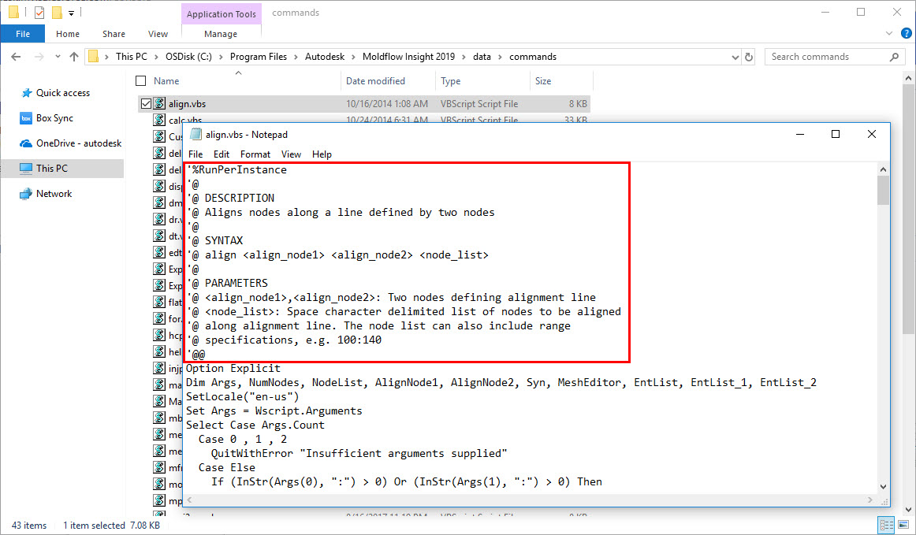Click the OneDrive cloud icon

(x=26, y=143)
